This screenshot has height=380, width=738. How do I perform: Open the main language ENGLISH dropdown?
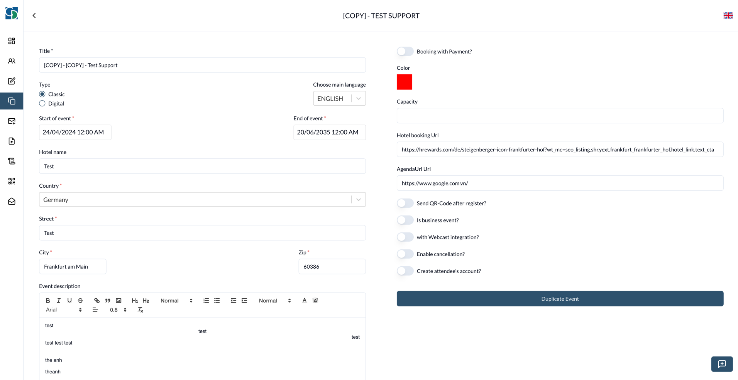tap(339, 99)
